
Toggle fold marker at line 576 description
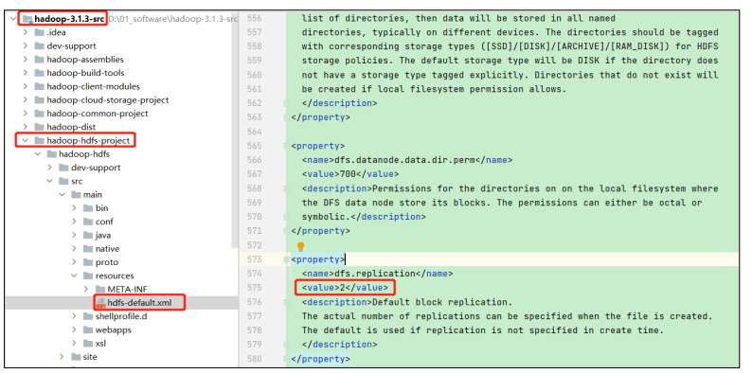click(287, 302)
